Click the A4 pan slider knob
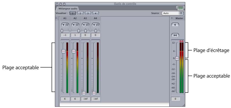This screenshot has width=231, height=108. pyautogui.click(x=96, y=31)
